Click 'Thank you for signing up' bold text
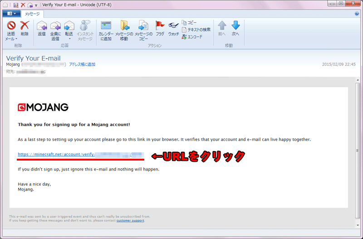This screenshot has height=239, width=363. tap(74, 124)
